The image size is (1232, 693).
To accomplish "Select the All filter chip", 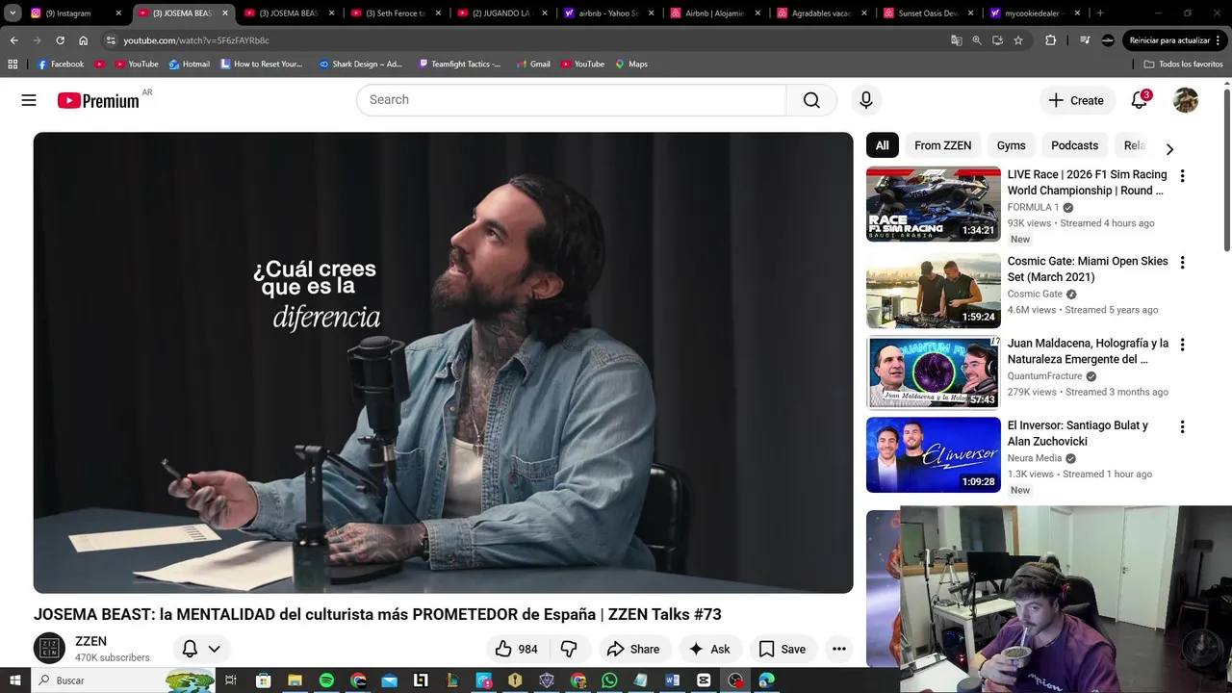I will click(882, 145).
